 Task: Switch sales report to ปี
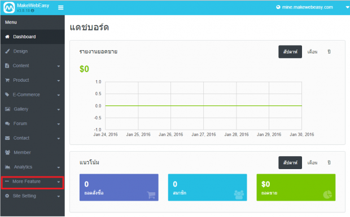pos(329,52)
